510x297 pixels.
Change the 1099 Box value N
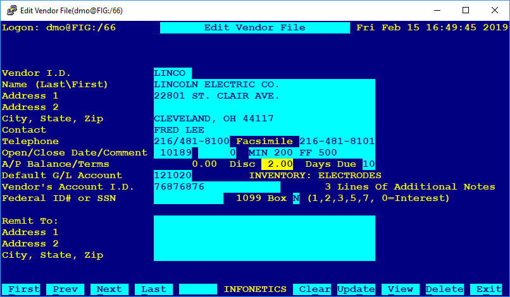tap(296, 198)
